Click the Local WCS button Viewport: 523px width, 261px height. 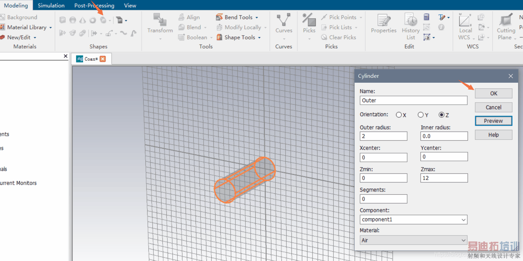tap(465, 27)
